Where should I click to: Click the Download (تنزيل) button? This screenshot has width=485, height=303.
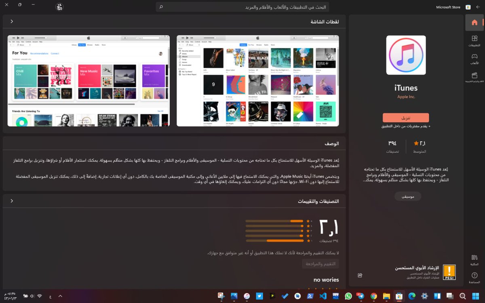coord(406,118)
